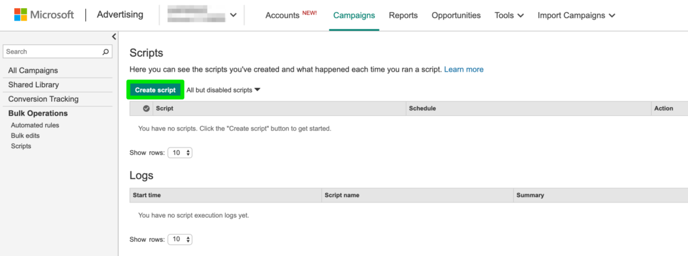The height and width of the screenshot is (256, 688).
Task: Select Bulk edits in sidebar
Action: click(x=26, y=135)
